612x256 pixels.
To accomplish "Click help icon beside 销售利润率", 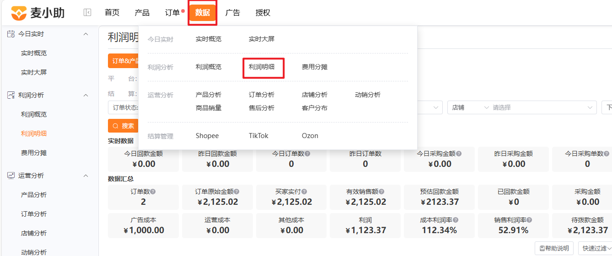I will [x=529, y=220].
